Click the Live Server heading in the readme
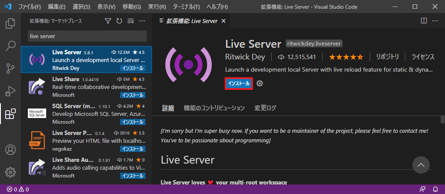445x194 pixels. 187,160
